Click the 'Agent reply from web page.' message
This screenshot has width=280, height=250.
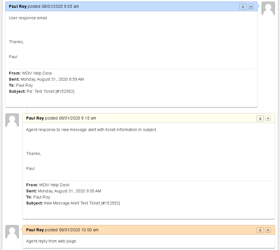[x=52, y=241]
